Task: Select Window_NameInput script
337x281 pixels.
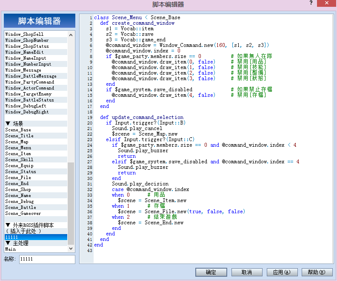Action: 36,58
